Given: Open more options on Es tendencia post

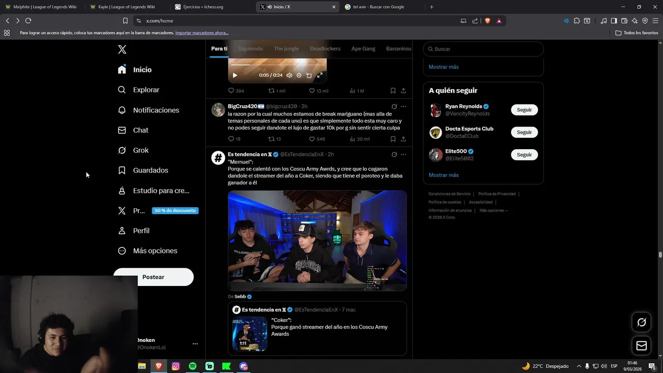Looking at the screenshot, I should [403, 154].
